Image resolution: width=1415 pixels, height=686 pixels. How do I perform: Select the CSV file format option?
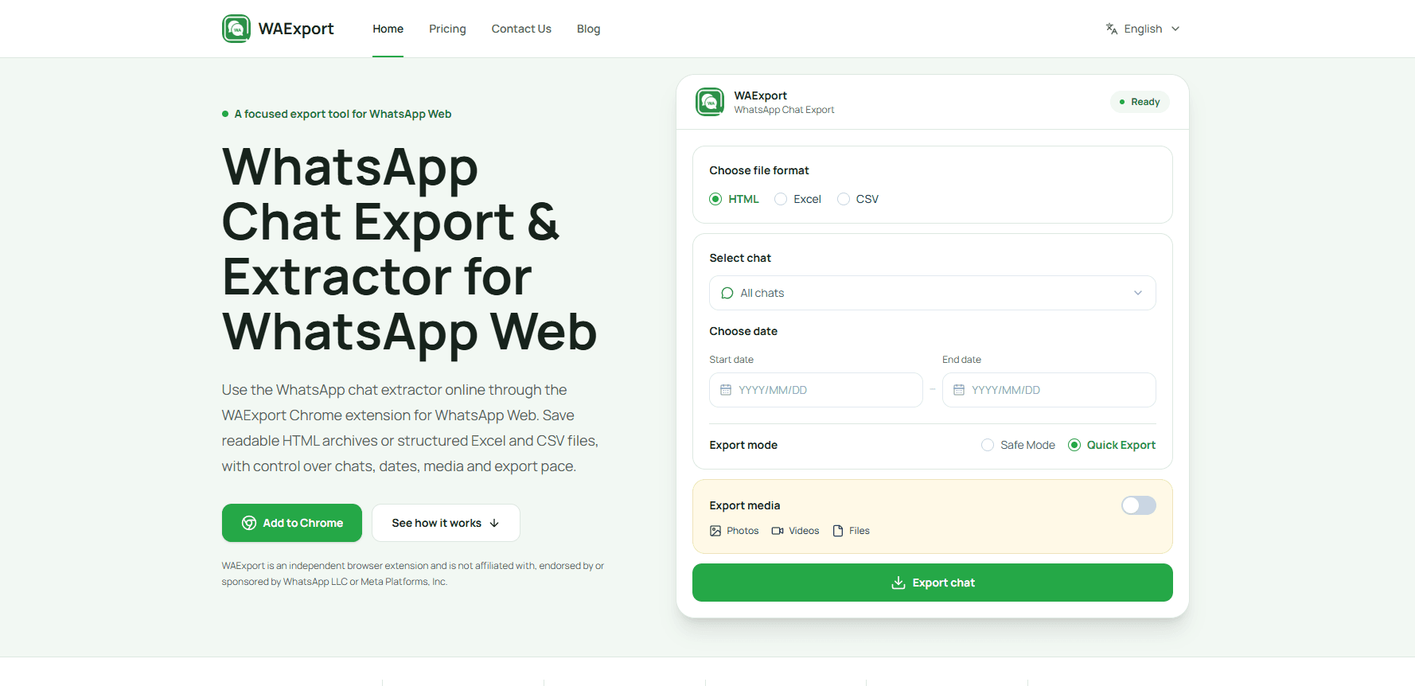coord(858,199)
